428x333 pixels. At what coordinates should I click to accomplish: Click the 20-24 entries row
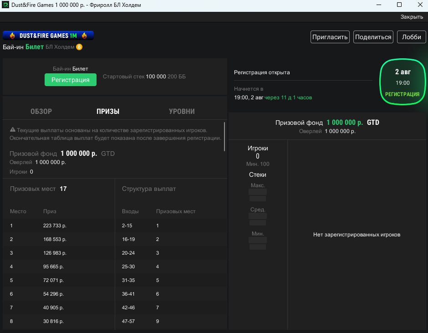pos(171,253)
